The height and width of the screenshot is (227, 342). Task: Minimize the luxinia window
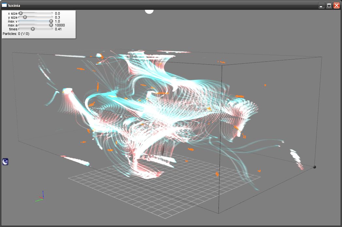pyautogui.click(x=321, y=6)
